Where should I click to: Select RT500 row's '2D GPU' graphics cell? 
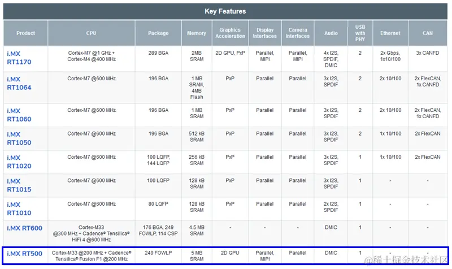pos(230,256)
